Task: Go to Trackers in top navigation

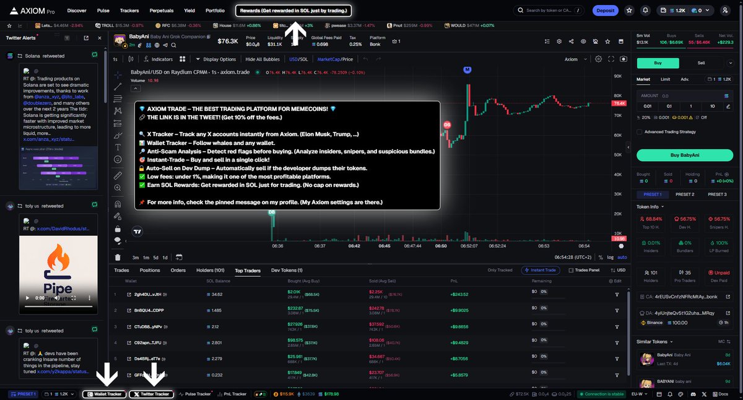Action: click(129, 11)
